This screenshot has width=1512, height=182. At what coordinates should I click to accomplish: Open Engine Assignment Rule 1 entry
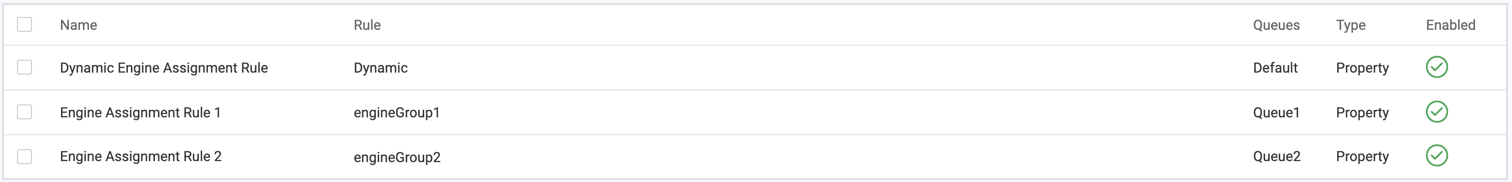pos(140,112)
